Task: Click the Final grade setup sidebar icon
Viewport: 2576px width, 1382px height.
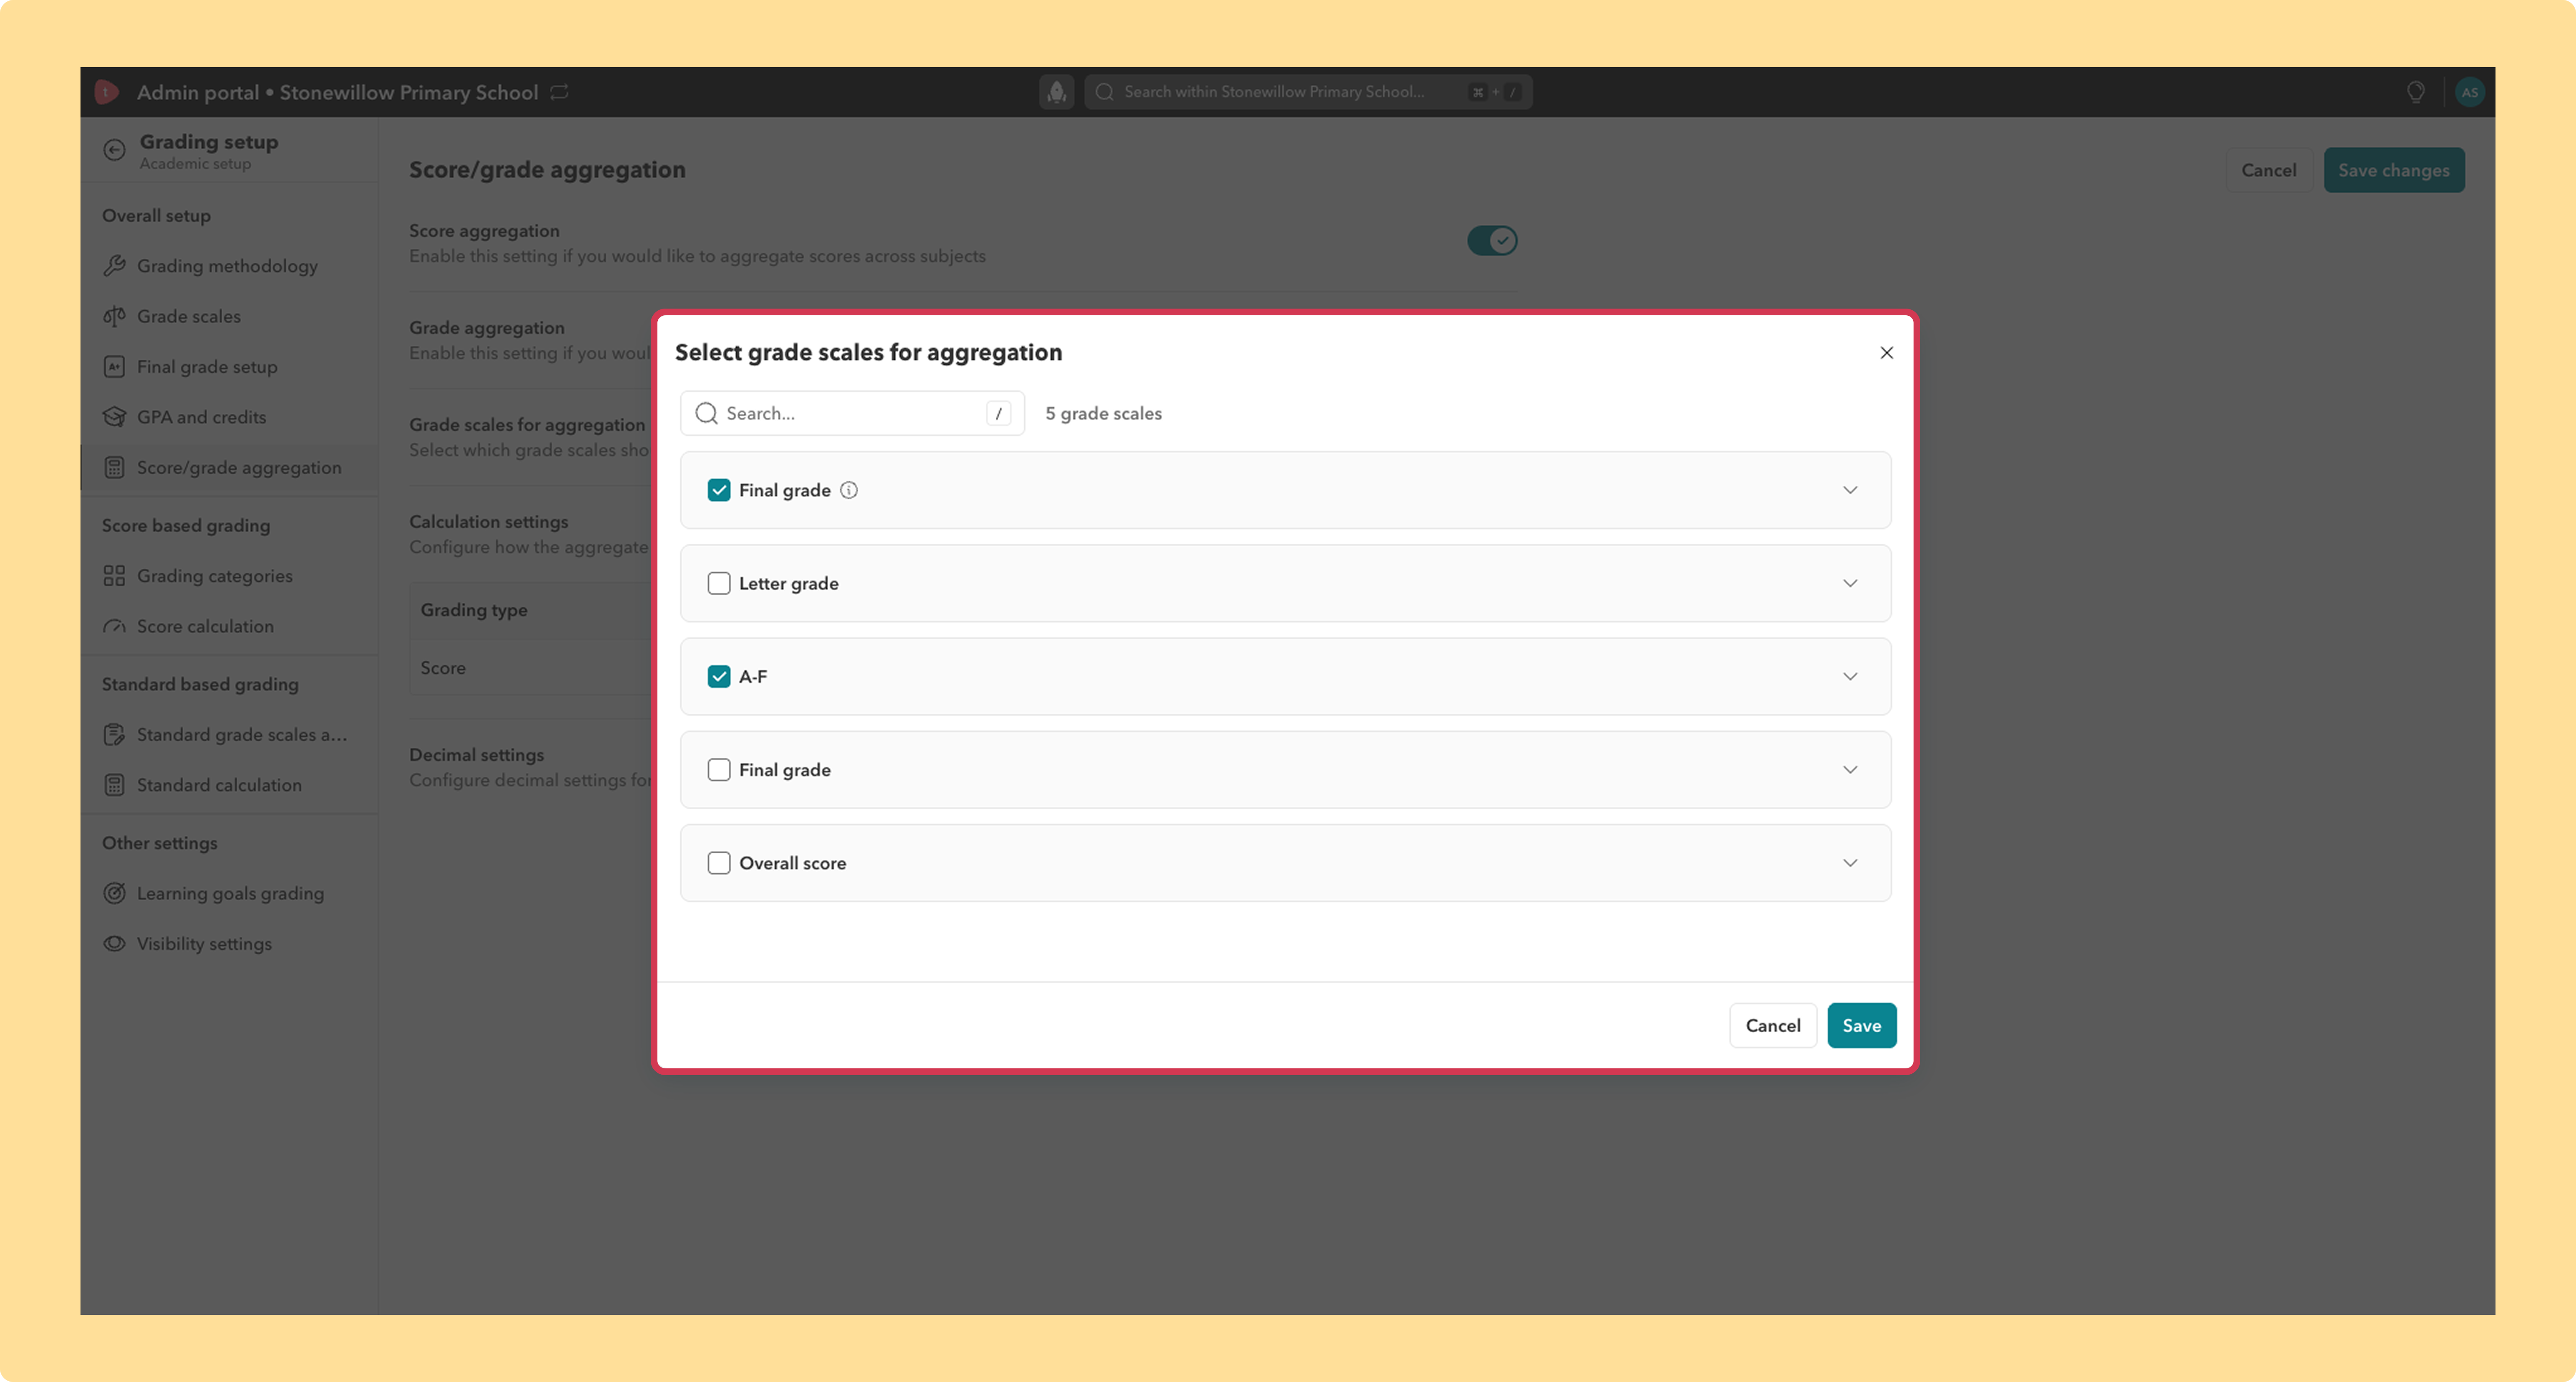Action: click(x=115, y=367)
